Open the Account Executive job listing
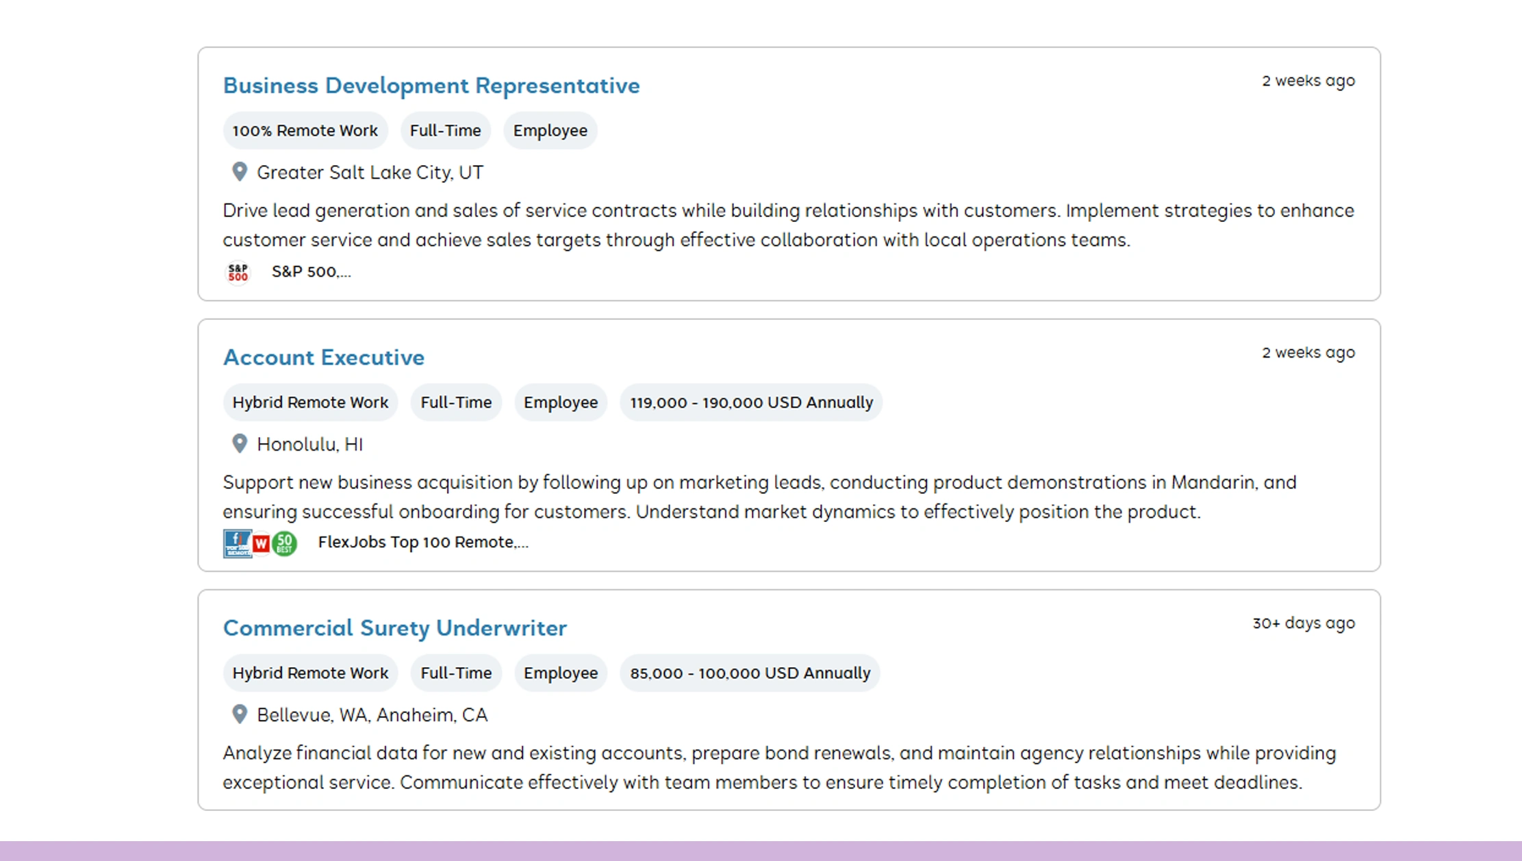The image size is (1522, 861). 324,358
